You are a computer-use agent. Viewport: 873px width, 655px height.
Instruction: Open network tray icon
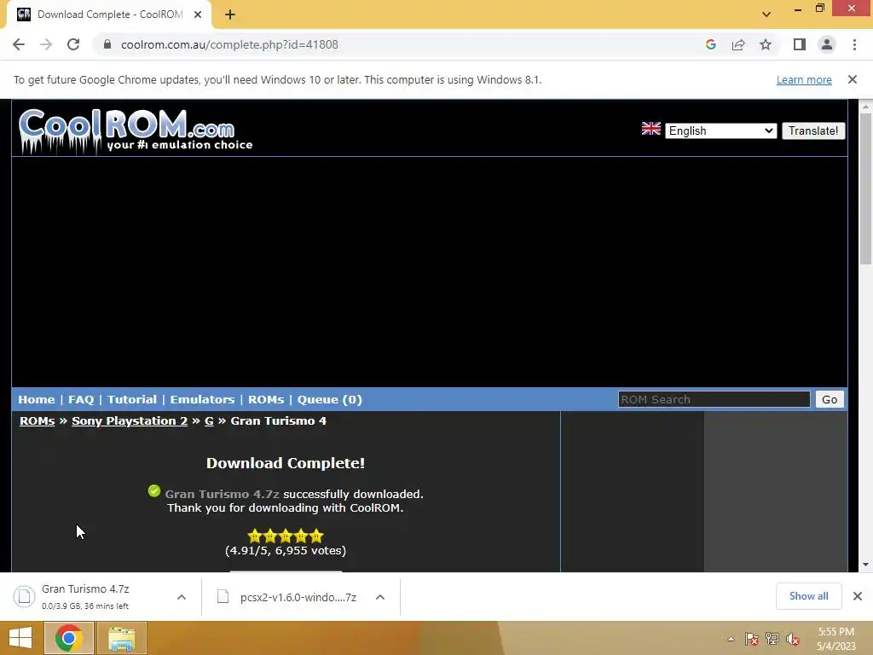click(x=772, y=639)
